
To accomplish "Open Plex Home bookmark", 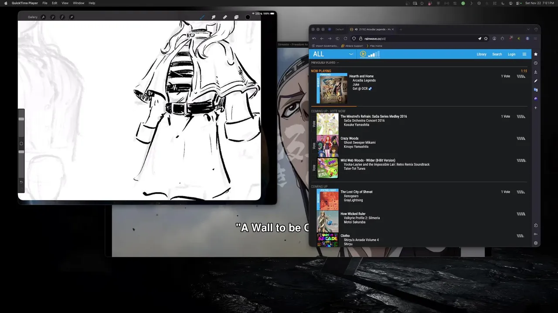I will (x=375, y=46).
